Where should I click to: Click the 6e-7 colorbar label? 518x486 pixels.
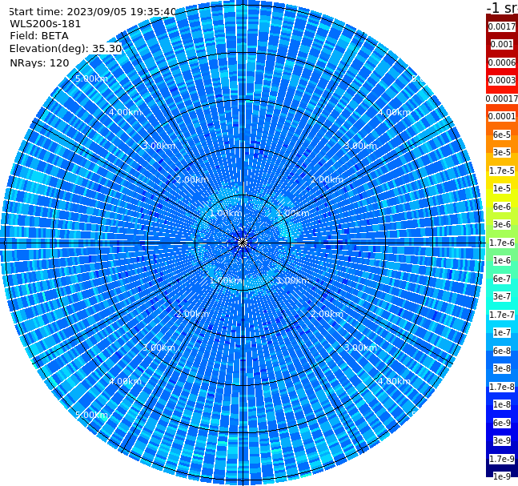click(502, 279)
